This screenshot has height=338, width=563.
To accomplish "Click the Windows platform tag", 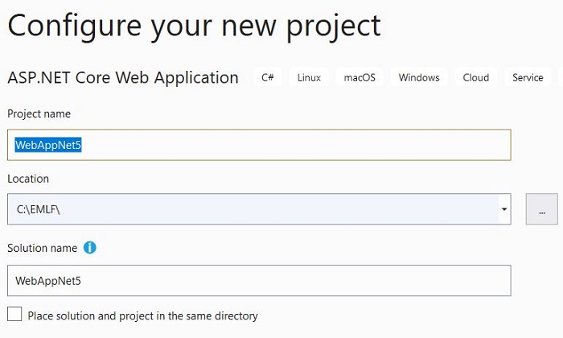I will click(419, 78).
